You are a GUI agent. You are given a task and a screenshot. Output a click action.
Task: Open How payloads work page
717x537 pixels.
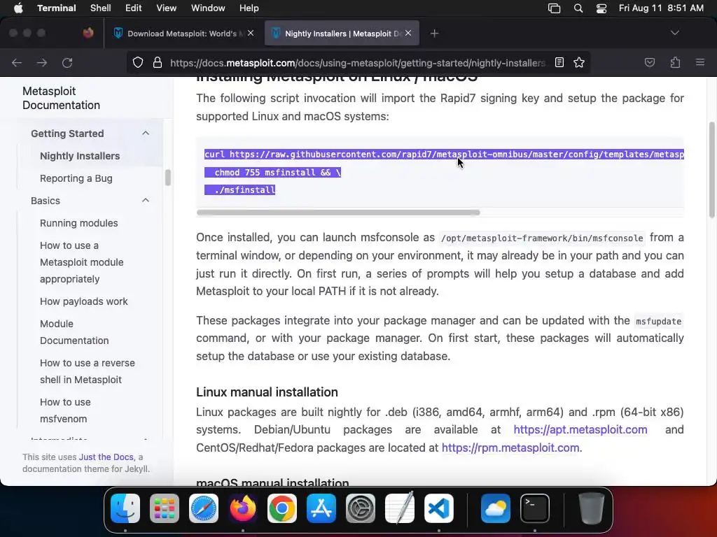tap(84, 301)
